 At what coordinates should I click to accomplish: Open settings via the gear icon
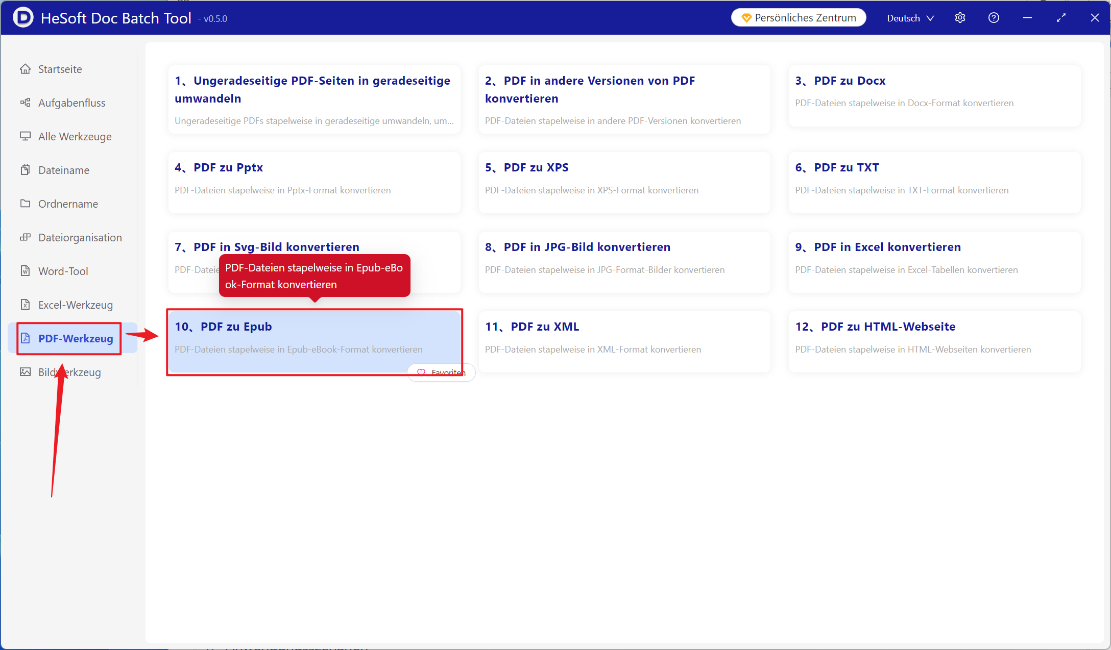960,18
